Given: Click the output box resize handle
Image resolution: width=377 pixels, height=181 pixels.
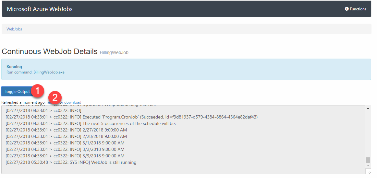Looking at the screenshot, I should [368, 171].
